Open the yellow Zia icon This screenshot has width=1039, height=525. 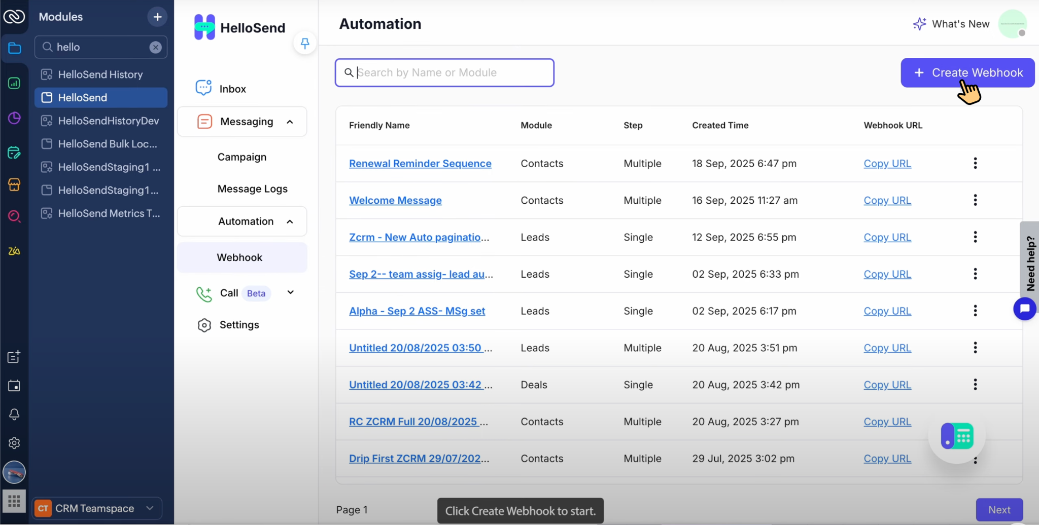(14, 251)
